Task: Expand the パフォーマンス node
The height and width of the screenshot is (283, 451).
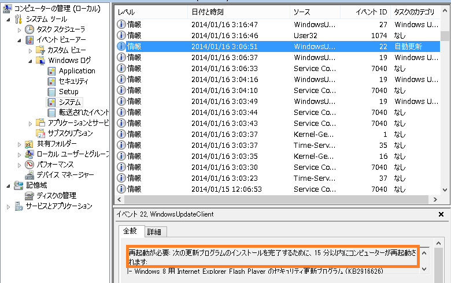Action: click(19, 165)
